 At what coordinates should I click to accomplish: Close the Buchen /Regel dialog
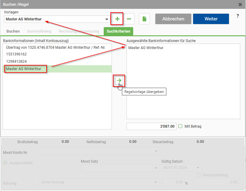pos(240,5)
